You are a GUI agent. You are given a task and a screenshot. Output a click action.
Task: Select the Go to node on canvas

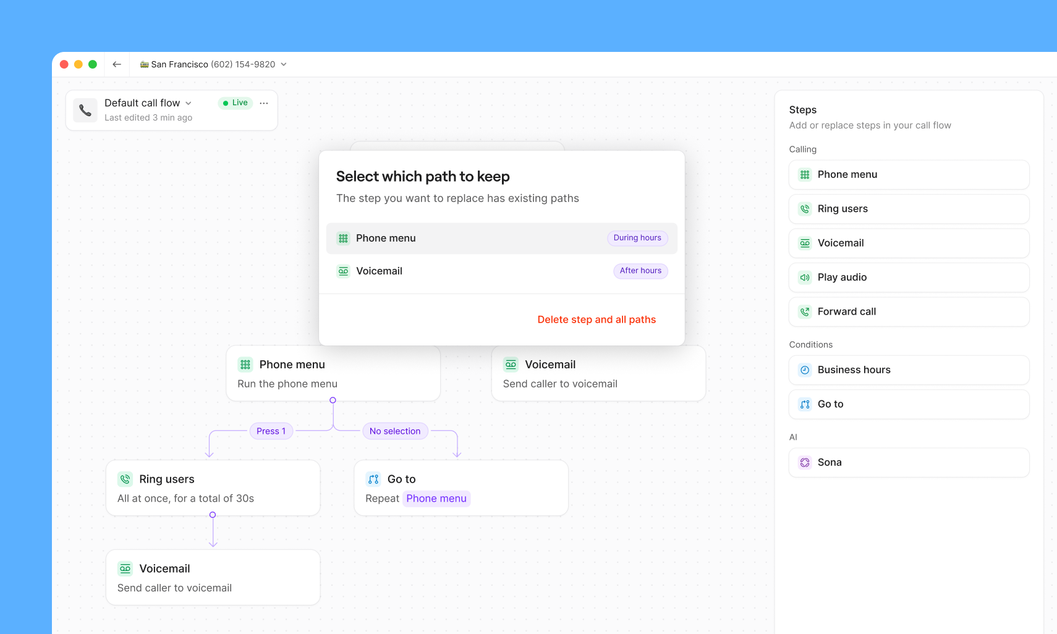click(461, 488)
